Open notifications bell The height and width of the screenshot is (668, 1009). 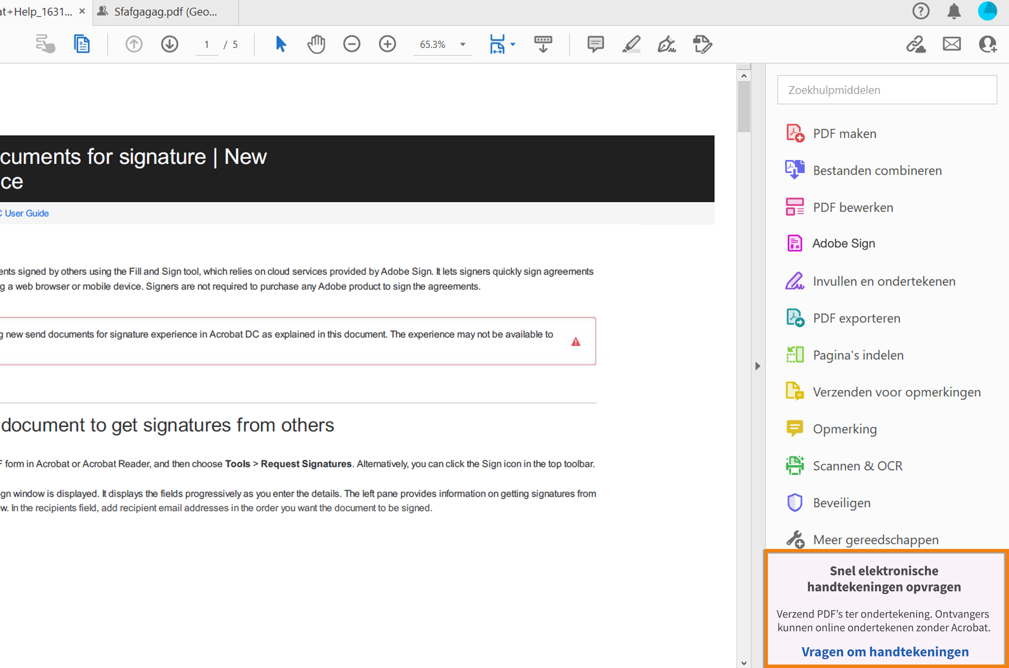(954, 11)
